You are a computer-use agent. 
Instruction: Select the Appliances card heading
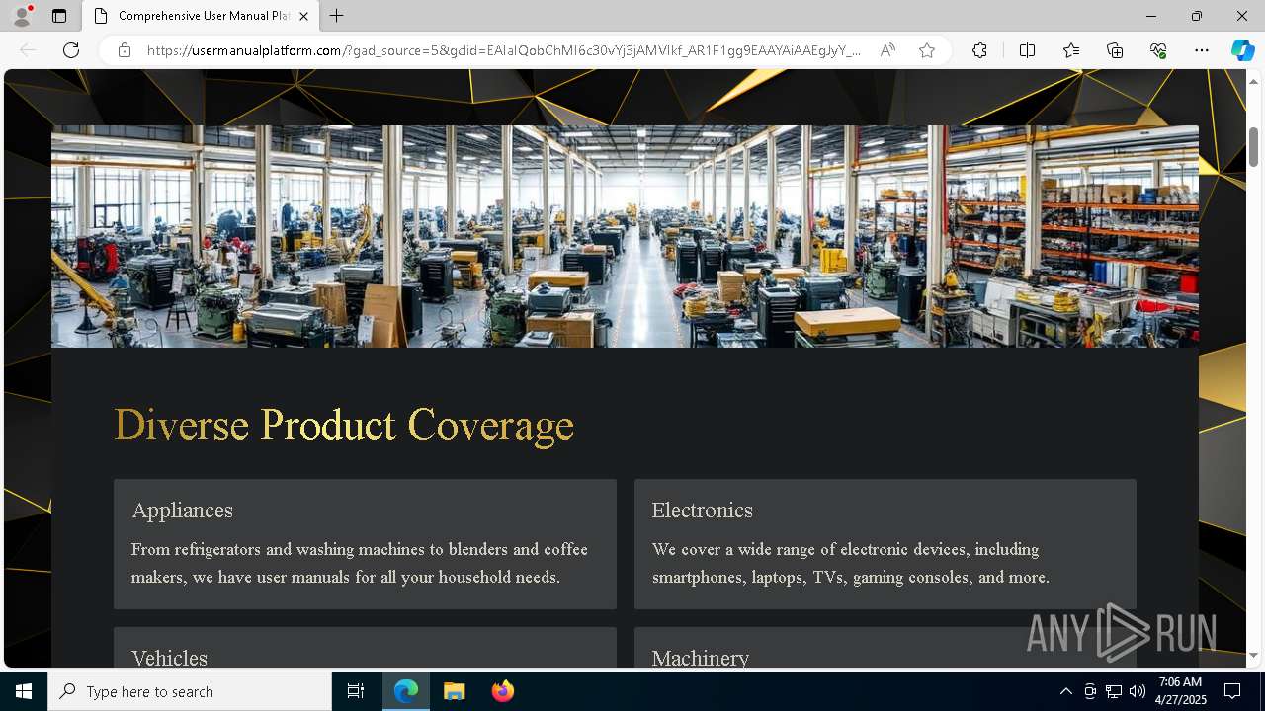(183, 511)
